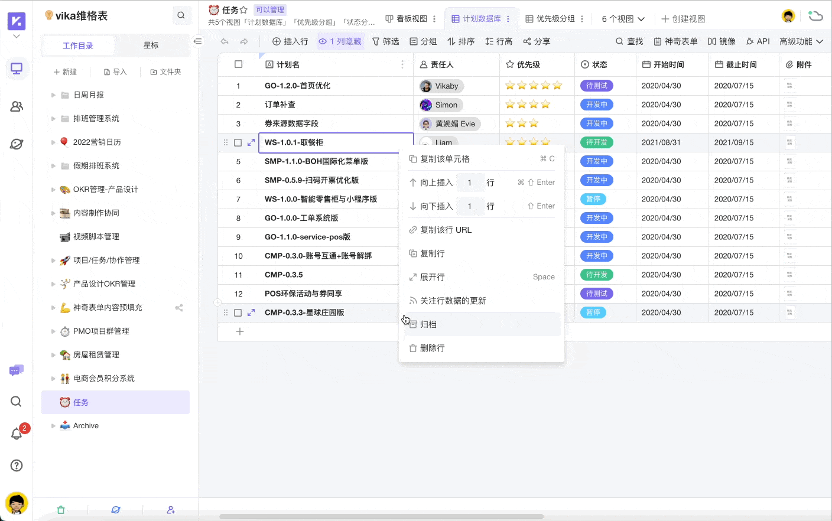The height and width of the screenshot is (521, 832).
Task: Toggle the select-all checkbox in header
Action: 239,64
